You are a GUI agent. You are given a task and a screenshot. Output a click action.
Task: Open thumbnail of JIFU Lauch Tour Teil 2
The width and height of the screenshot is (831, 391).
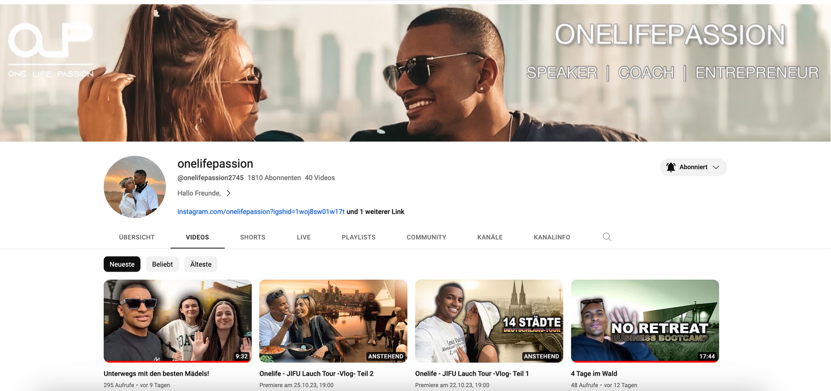coord(333,321)
